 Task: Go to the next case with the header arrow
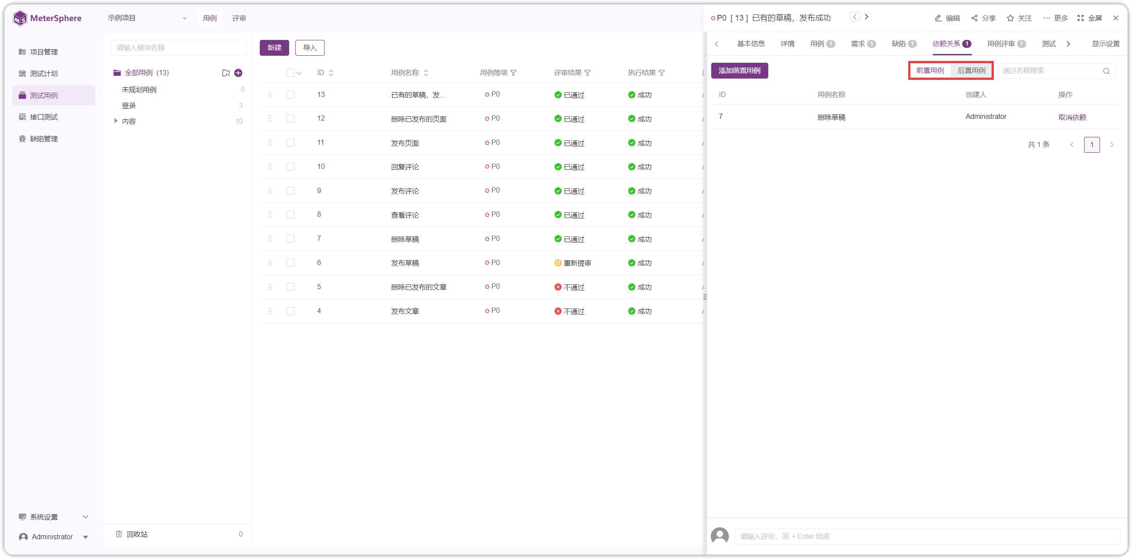point(867,17)
